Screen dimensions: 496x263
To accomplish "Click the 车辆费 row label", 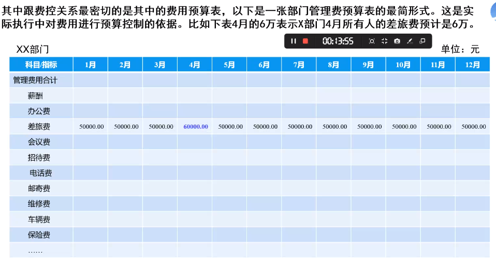I will [39, 220].
